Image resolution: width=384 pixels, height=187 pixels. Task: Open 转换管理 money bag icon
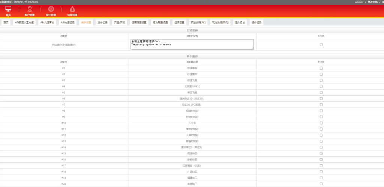72,9
